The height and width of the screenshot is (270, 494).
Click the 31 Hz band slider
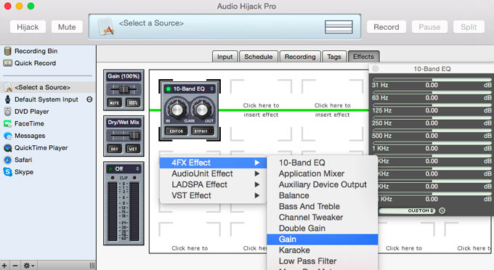coord(432,80)
